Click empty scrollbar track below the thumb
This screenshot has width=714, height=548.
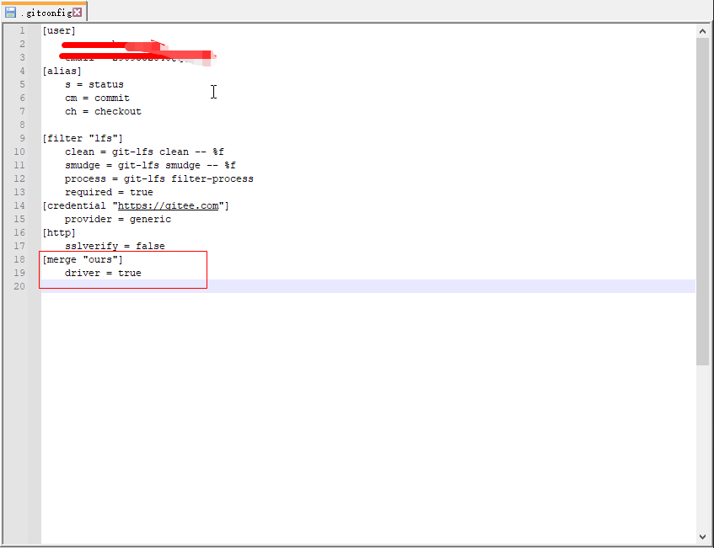[x=702, y=446]
